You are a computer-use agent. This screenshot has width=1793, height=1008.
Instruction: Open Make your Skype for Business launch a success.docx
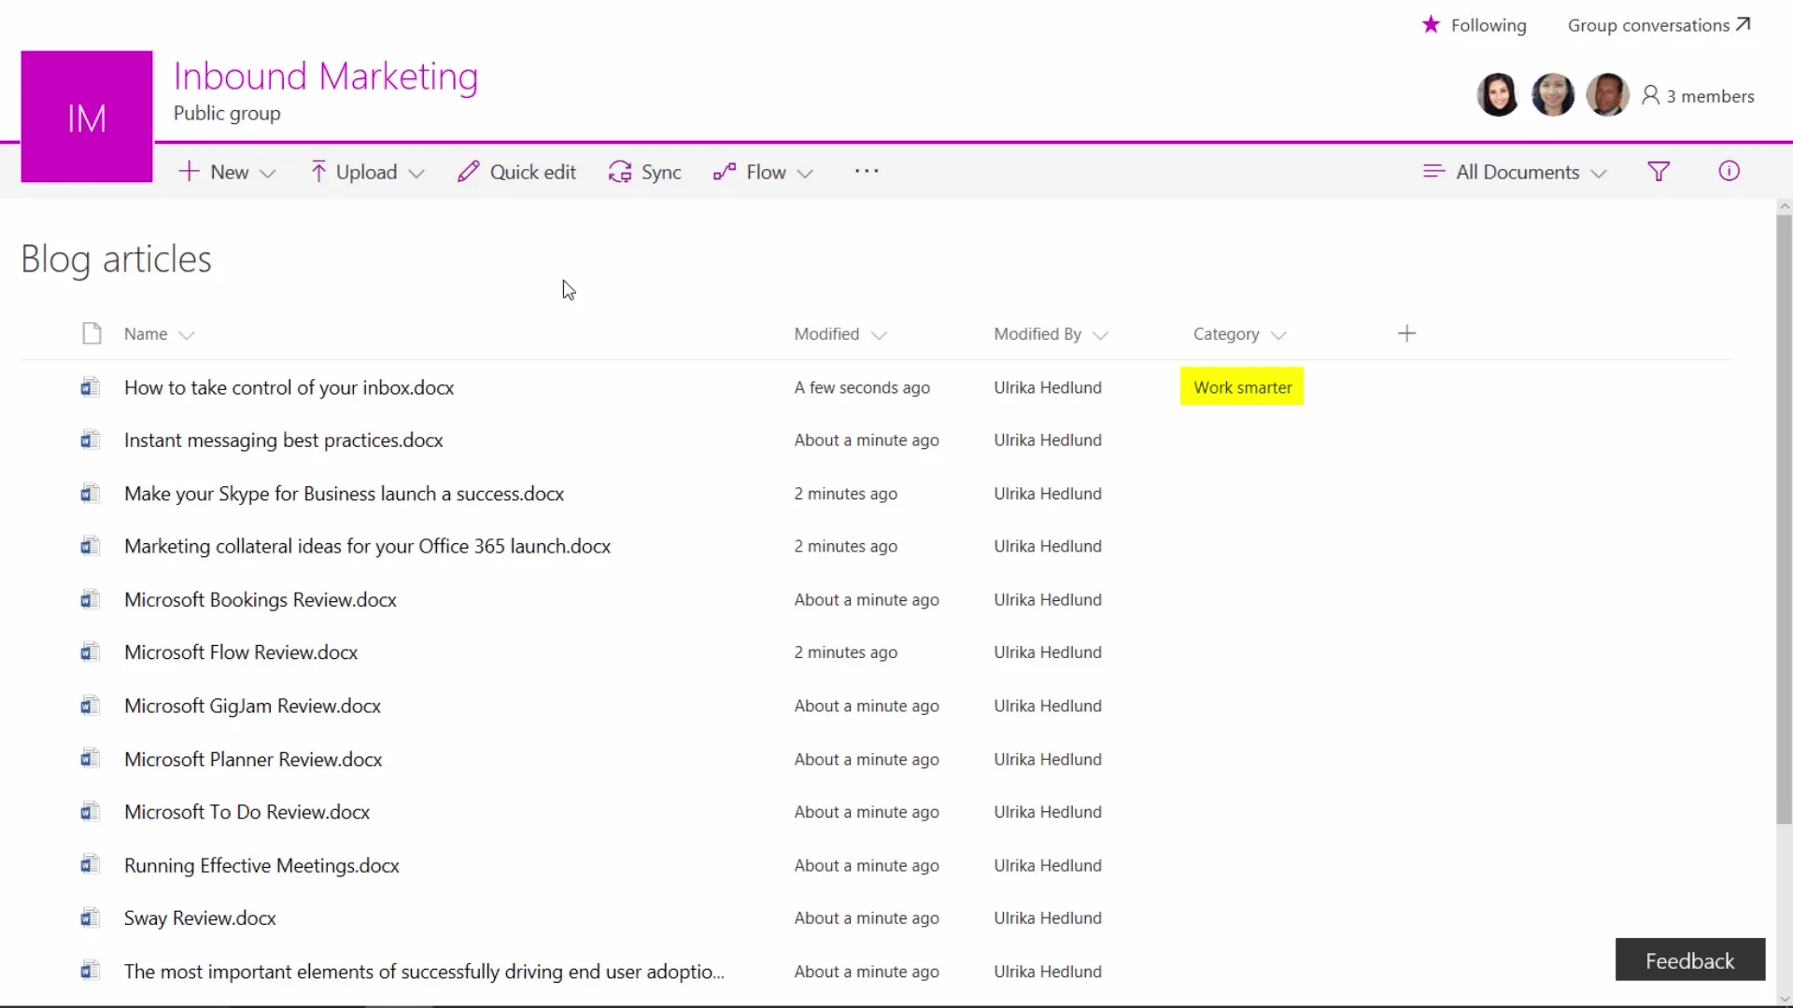coord(344,493)
